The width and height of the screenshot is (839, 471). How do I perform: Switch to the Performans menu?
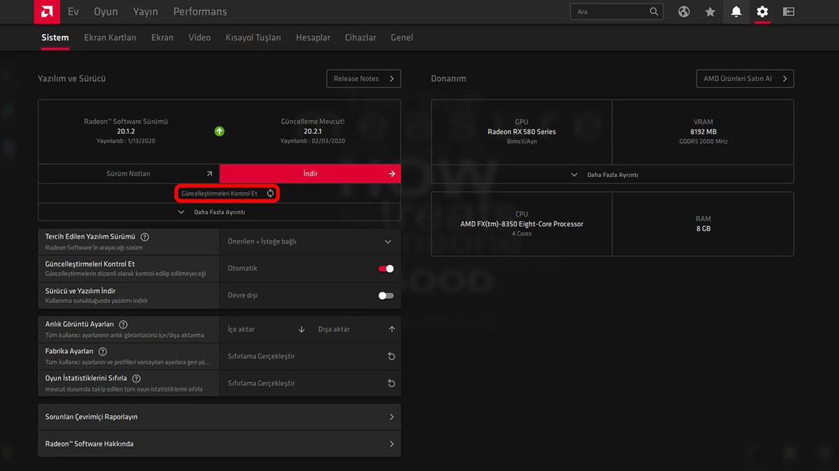click(x=200, y=11)
